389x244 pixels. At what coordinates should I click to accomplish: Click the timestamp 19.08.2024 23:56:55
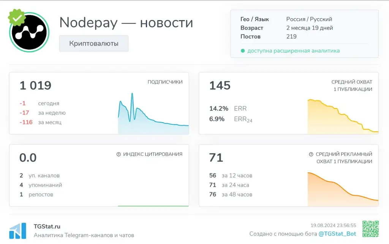(333, 225)
